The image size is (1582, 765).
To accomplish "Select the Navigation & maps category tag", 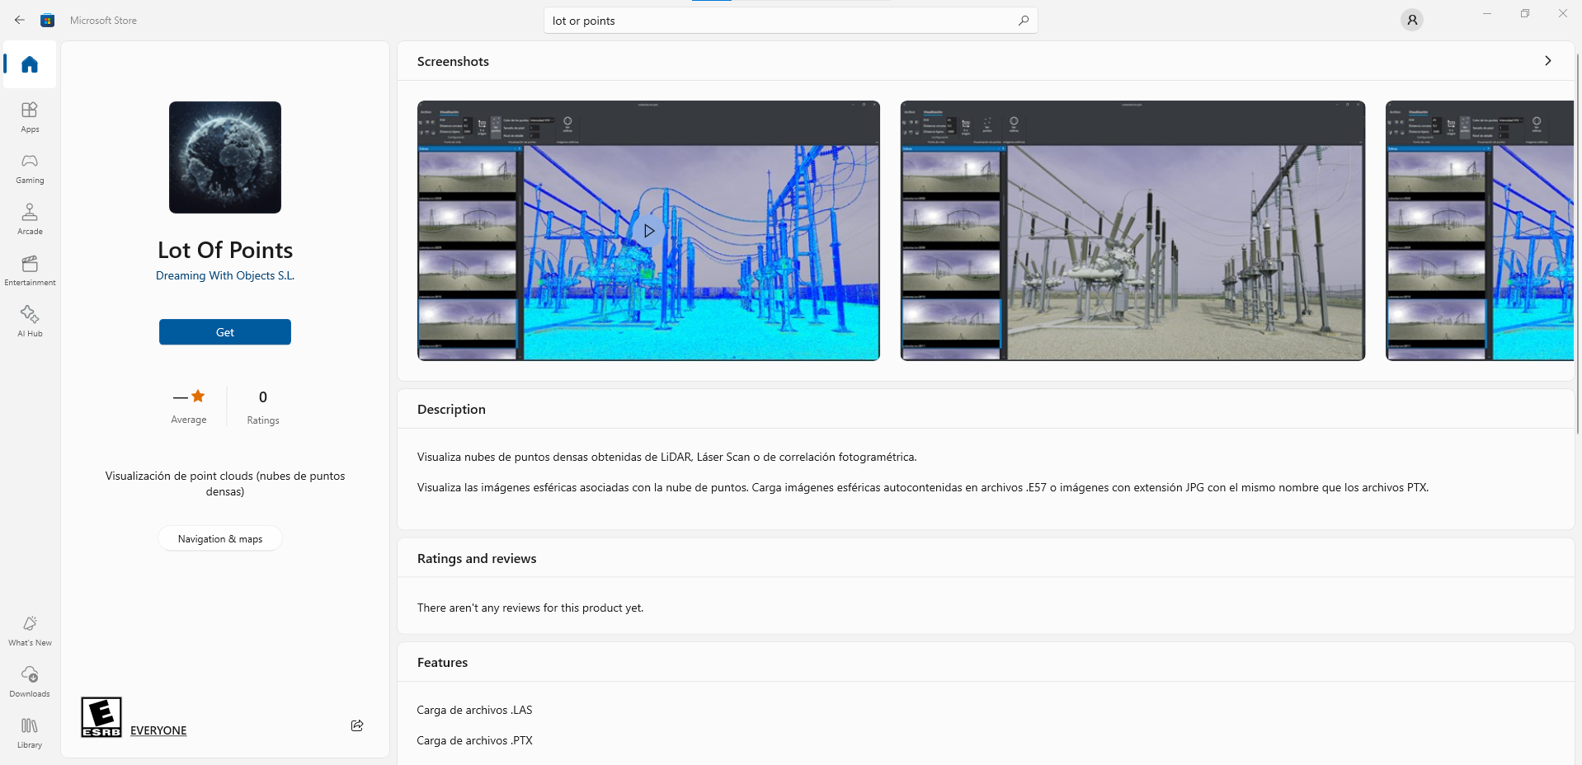I will click(220, 539).
